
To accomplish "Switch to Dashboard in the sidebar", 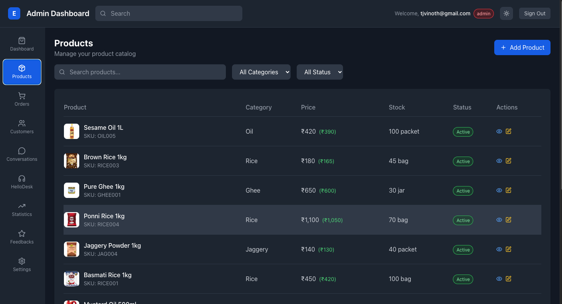I will point(22,44).
